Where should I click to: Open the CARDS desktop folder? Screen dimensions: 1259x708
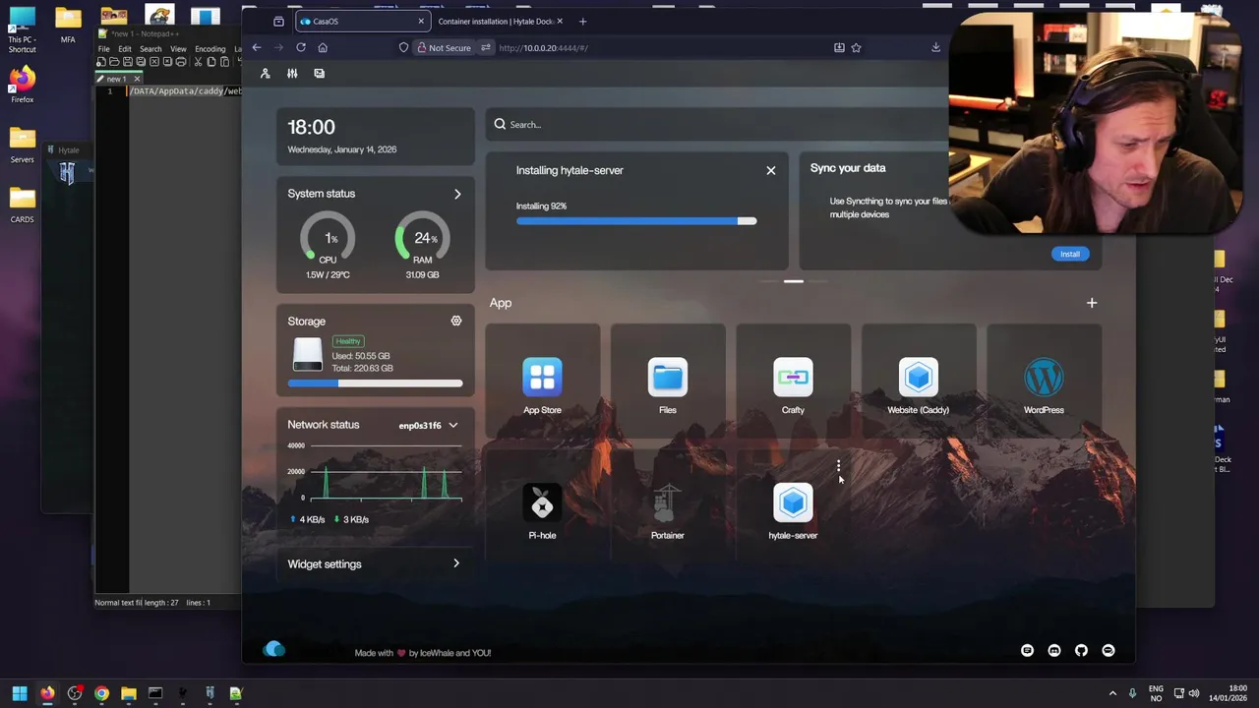(x=22, y=205)
